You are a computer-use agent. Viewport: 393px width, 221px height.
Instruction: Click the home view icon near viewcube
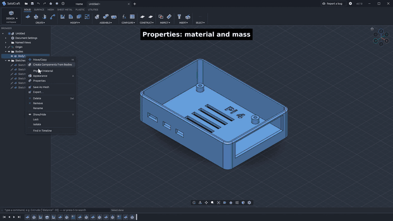tap(372, 29)
